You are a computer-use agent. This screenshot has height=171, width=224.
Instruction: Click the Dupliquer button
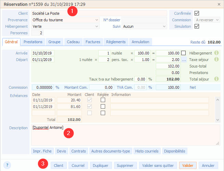click(101, 166)
